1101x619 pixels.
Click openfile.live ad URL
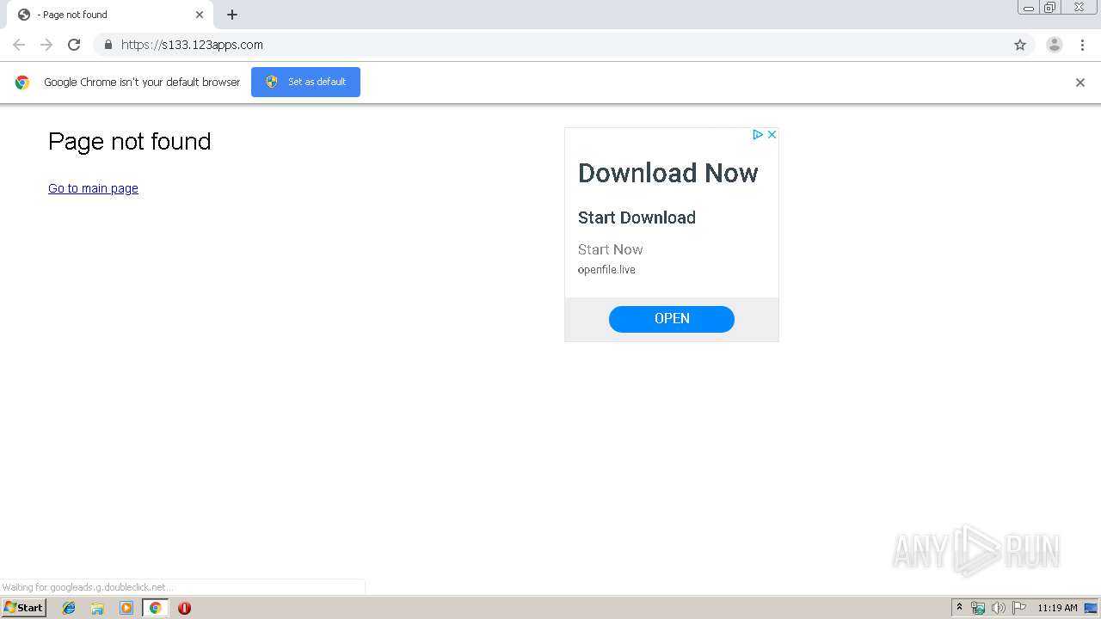click(x=606, y=270)
